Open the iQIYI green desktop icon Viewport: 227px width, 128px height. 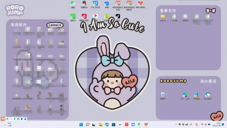pos(73,17)
